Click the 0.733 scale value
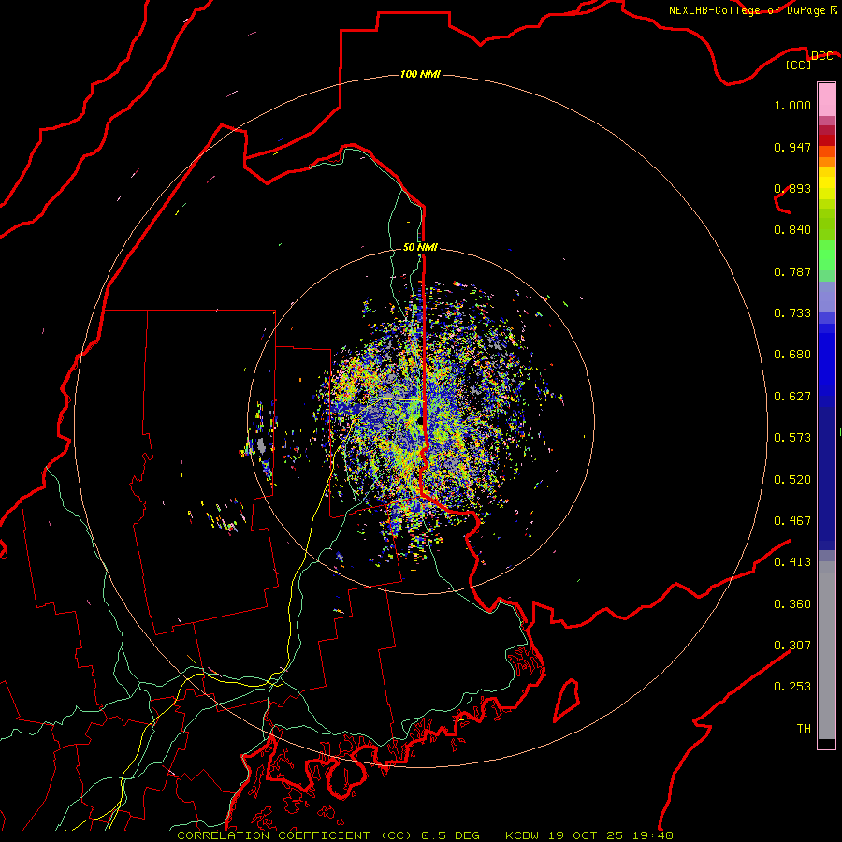842x842 pixels. pos(792,313)
